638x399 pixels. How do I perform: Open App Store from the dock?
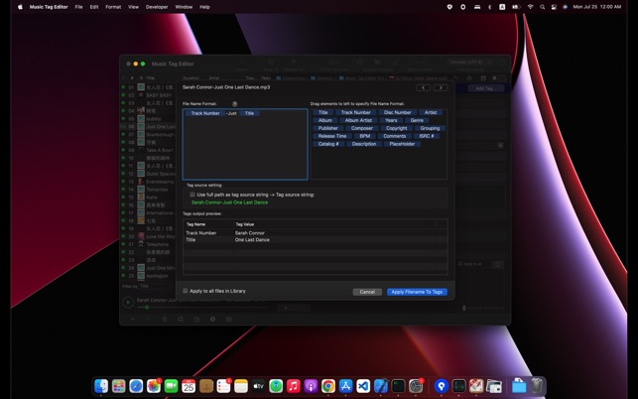pos(345,386)
